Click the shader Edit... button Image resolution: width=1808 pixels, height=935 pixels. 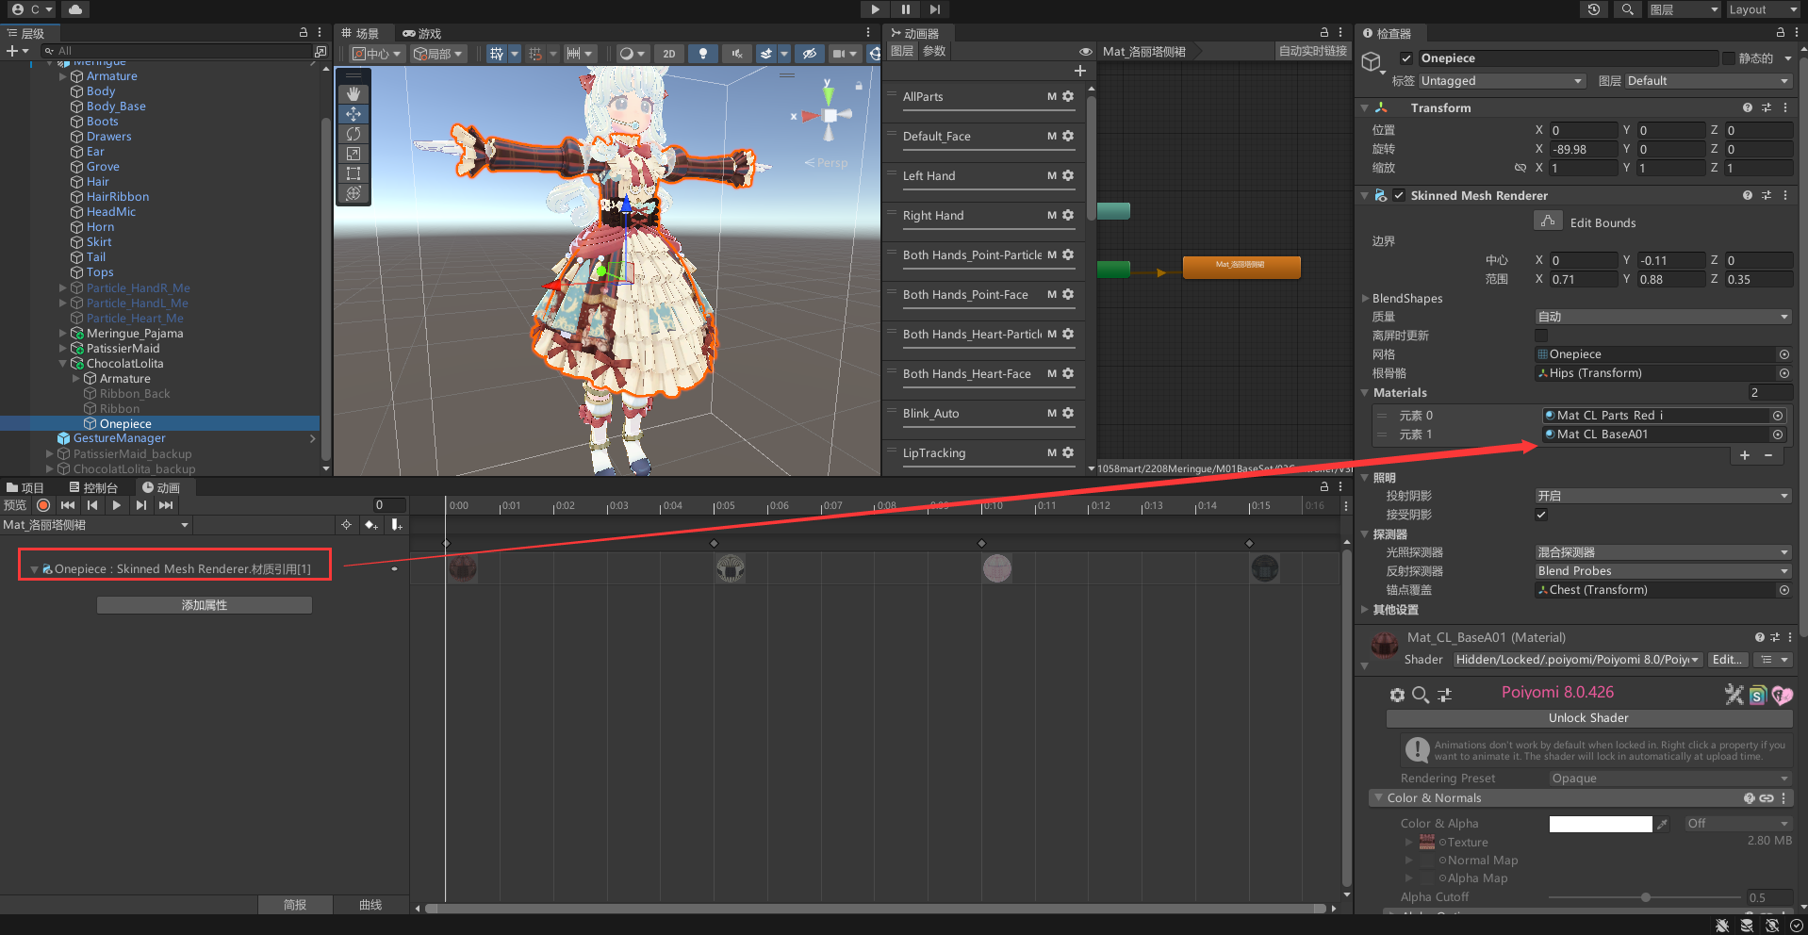[1727, 660]
